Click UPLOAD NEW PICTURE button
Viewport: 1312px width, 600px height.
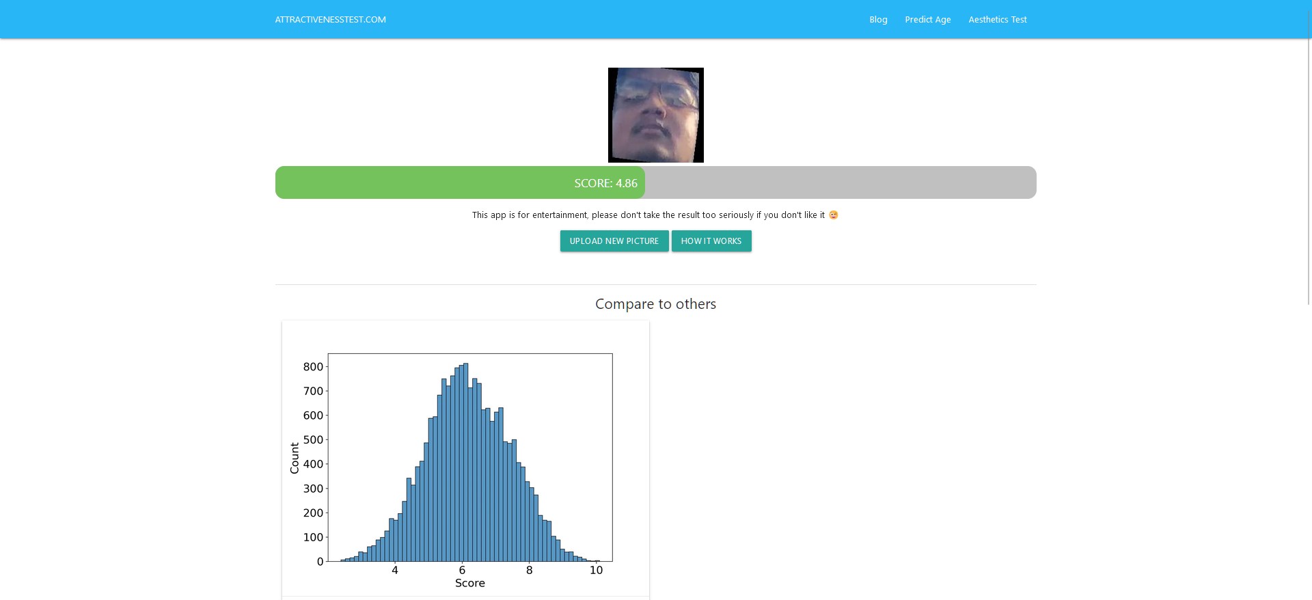614,241
